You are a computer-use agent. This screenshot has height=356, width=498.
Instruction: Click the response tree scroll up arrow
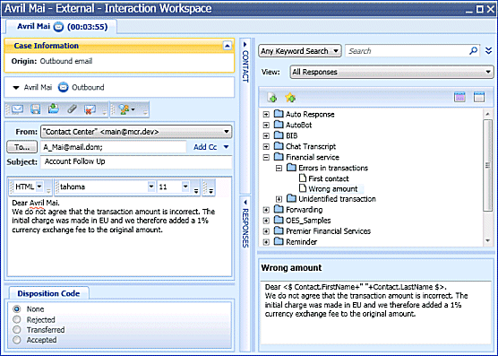tap(487, 114)
